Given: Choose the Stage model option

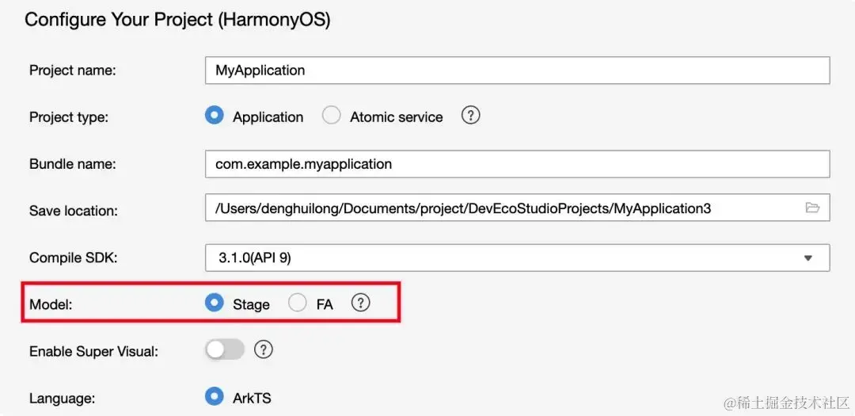Looking at the screenshot, I should click(214, 303).
